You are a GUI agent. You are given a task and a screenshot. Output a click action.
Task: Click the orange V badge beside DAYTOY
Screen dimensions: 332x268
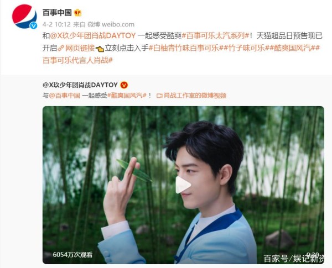[124, 85]
